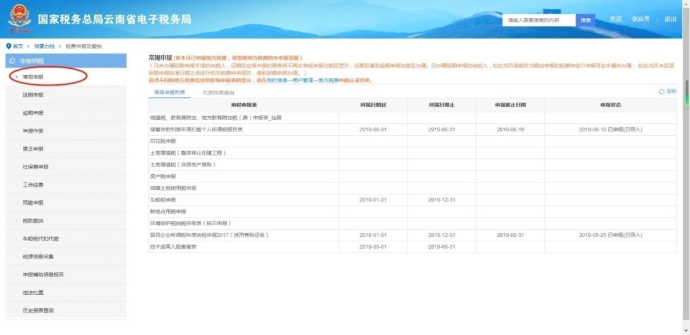Image resolution: width=690 pixels, height=335 pixels.
Task: Click 刷新 refresh text link
Action: (671, 91)
